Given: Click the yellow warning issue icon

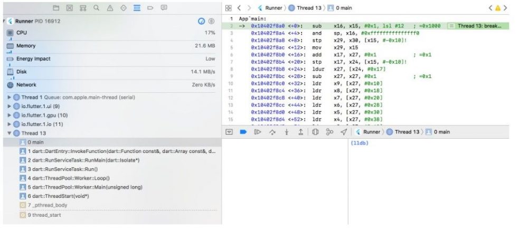Looking at the screenshot, I should 498,8.
